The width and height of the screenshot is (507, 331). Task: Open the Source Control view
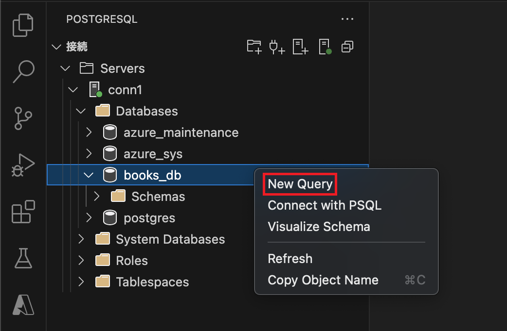point(23,118)
